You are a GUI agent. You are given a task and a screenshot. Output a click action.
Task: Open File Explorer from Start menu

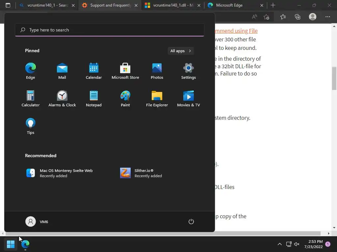[157, 99]
